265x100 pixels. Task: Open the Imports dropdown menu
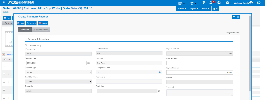194,9
